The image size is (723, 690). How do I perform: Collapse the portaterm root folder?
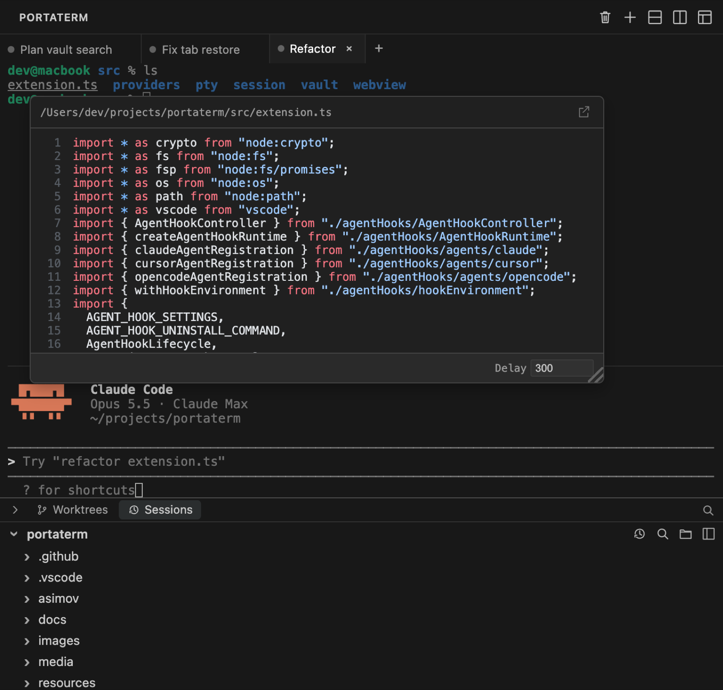(x=14, y=534)
